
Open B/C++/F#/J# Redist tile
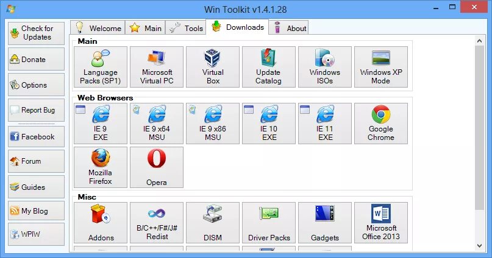pyautogui.click(x=157, y=223)
